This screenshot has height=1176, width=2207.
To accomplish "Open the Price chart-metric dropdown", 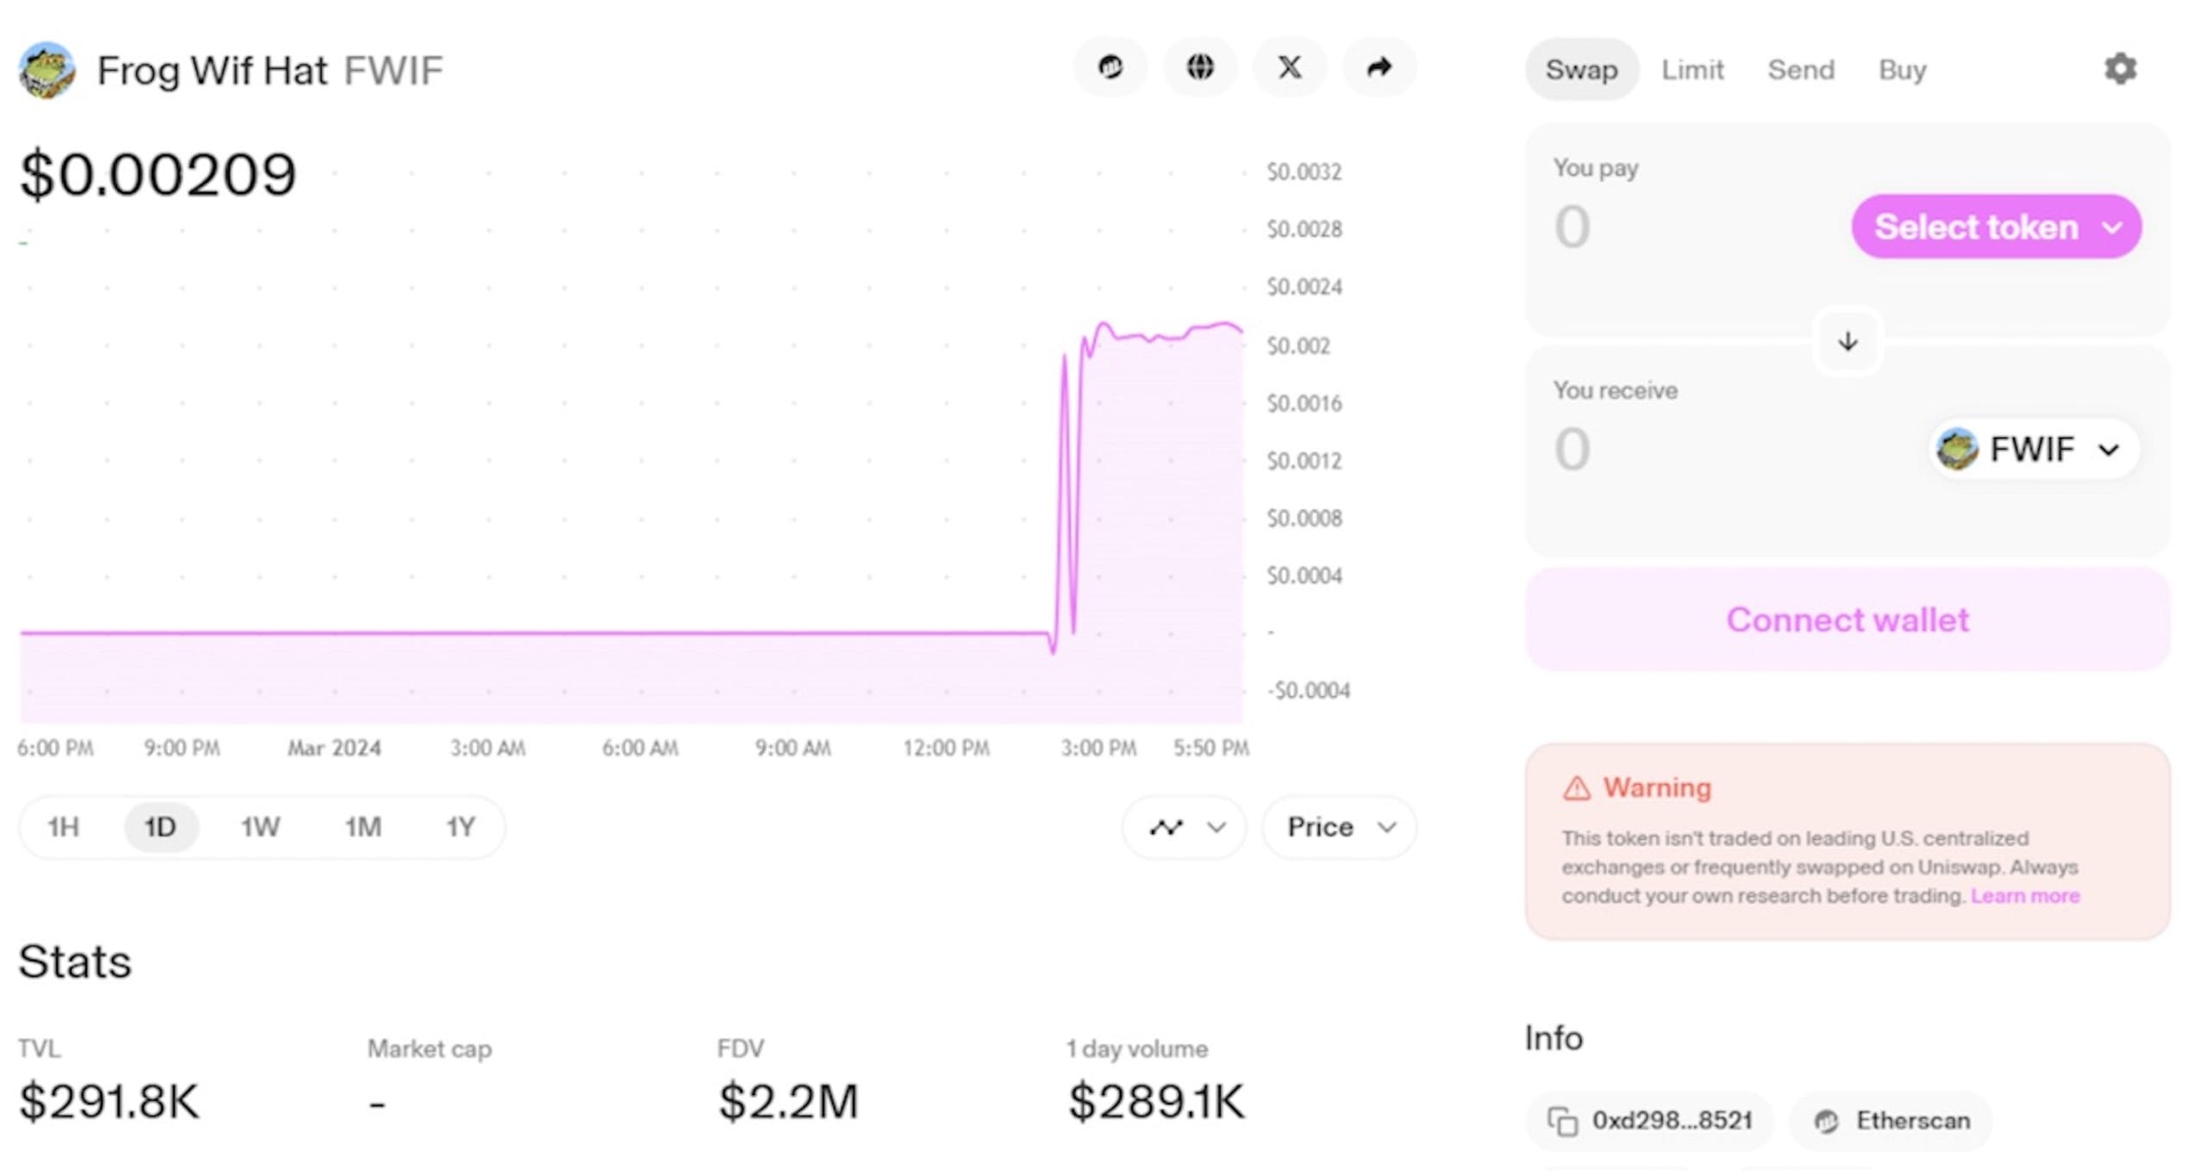I will point(1339,827).
